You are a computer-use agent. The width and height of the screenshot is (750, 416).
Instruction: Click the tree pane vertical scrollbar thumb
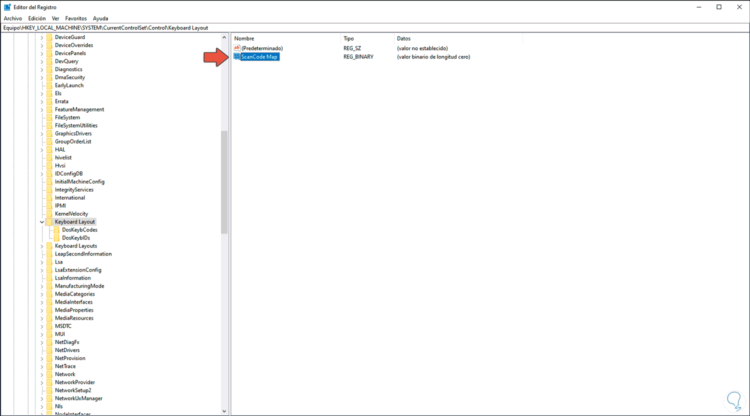click(x=224, y=182)
